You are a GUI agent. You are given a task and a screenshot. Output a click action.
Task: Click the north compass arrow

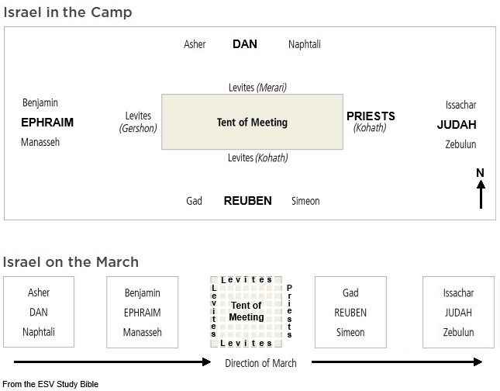(x=481, y=194)
